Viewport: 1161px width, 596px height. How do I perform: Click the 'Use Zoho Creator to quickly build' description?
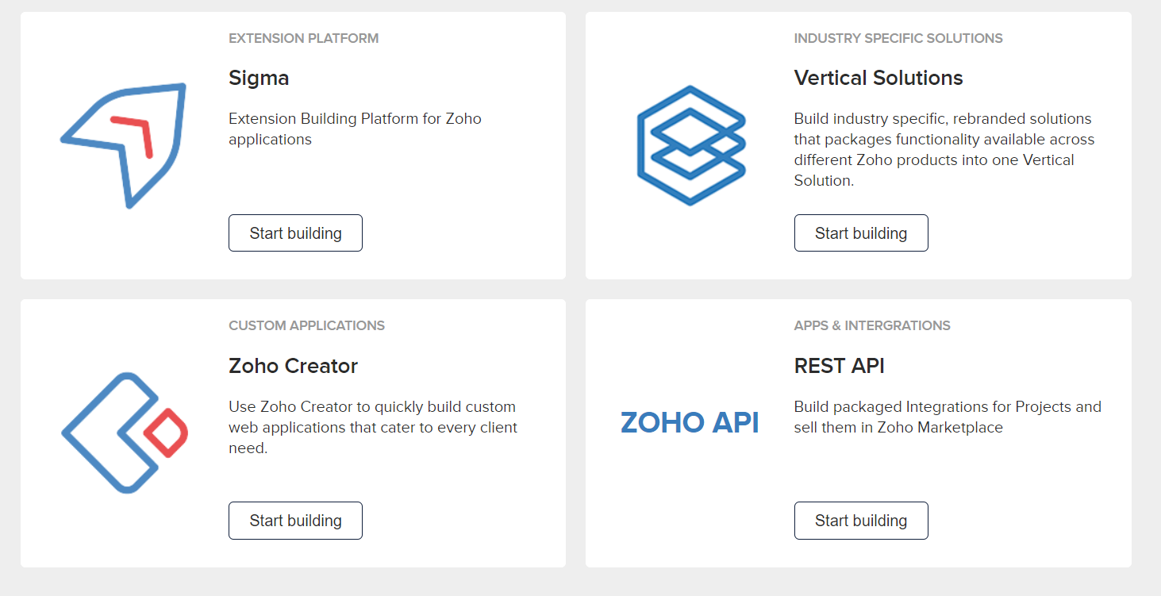(x=373, y=427)
